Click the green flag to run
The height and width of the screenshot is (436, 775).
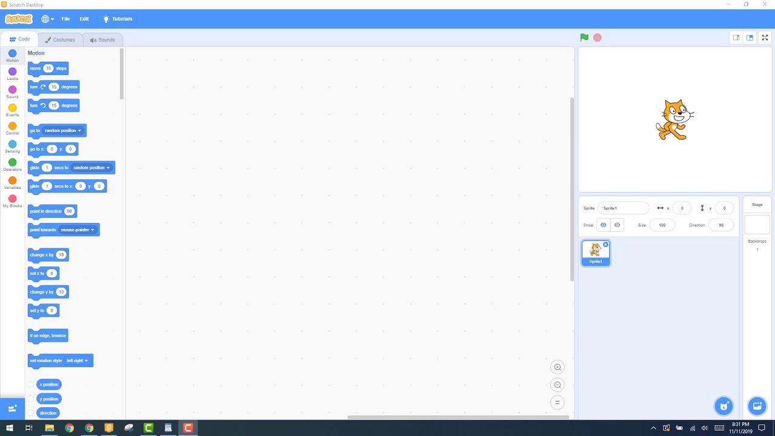click(x=584, y=38)
